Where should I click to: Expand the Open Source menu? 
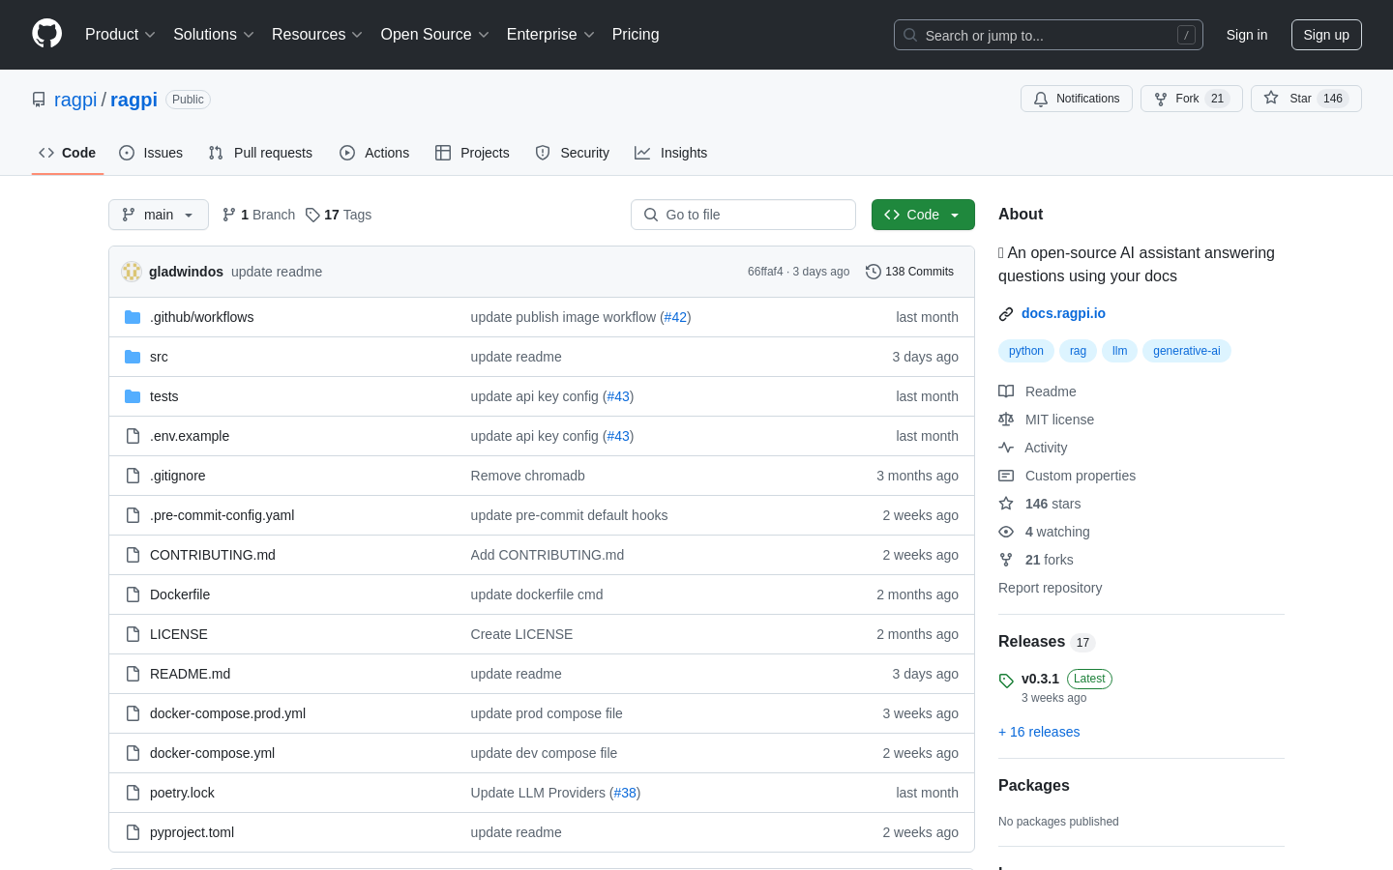click(x=435, y=34)
